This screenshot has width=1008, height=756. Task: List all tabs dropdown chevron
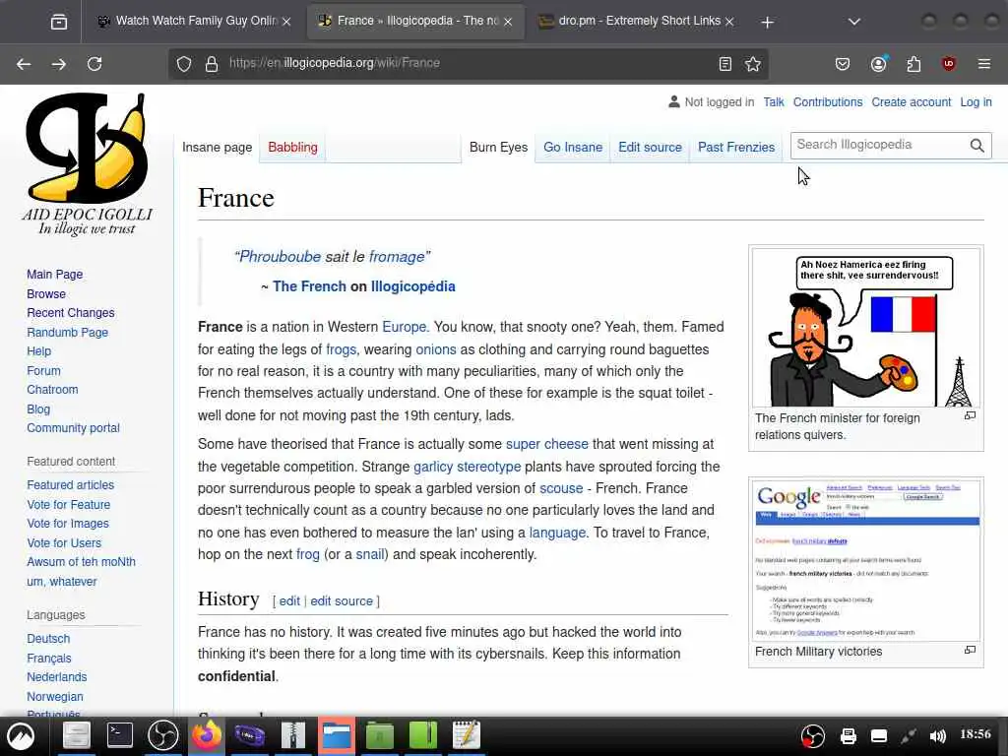853,22
